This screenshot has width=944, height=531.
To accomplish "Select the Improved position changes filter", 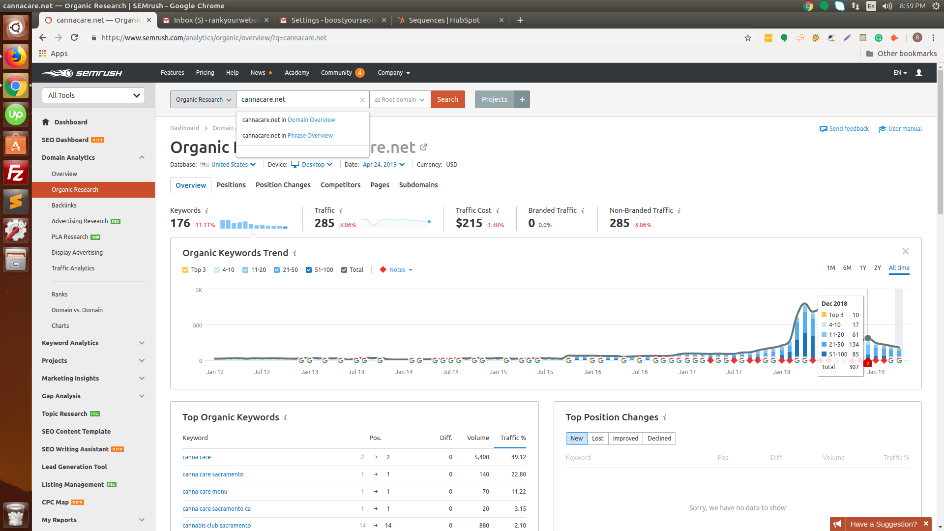I will pyautogui.click(x=625, y=439).
